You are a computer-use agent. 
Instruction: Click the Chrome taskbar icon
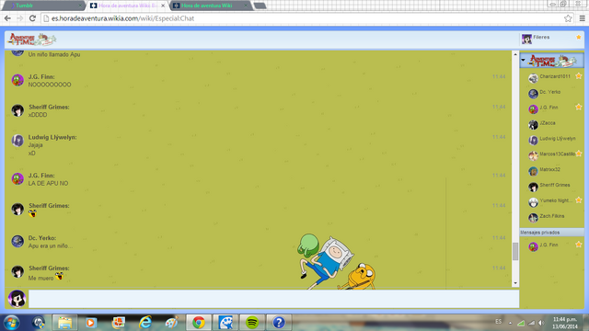tap(199, 323)
